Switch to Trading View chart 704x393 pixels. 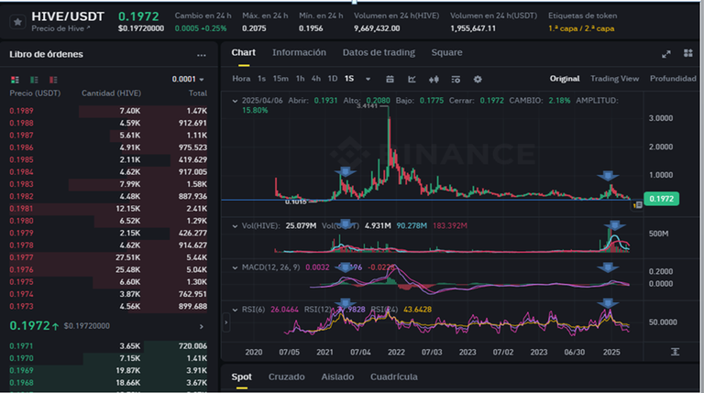[x=615, y=79]
